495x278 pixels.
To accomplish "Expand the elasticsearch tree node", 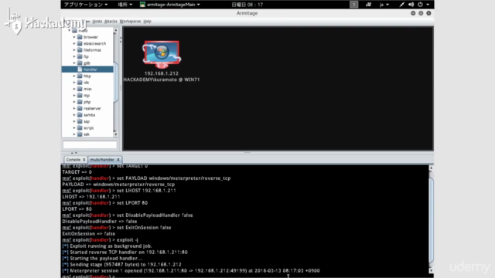I will click(74, 43).
